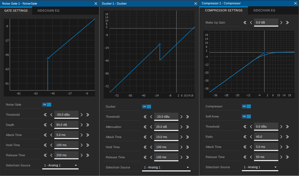Click double-left arrow for Ducker Attenuation

coord(145,127)
